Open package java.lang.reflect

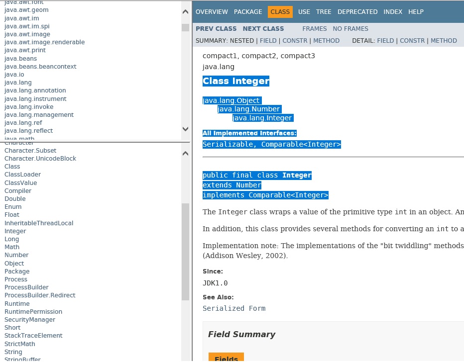coord(28,131)
